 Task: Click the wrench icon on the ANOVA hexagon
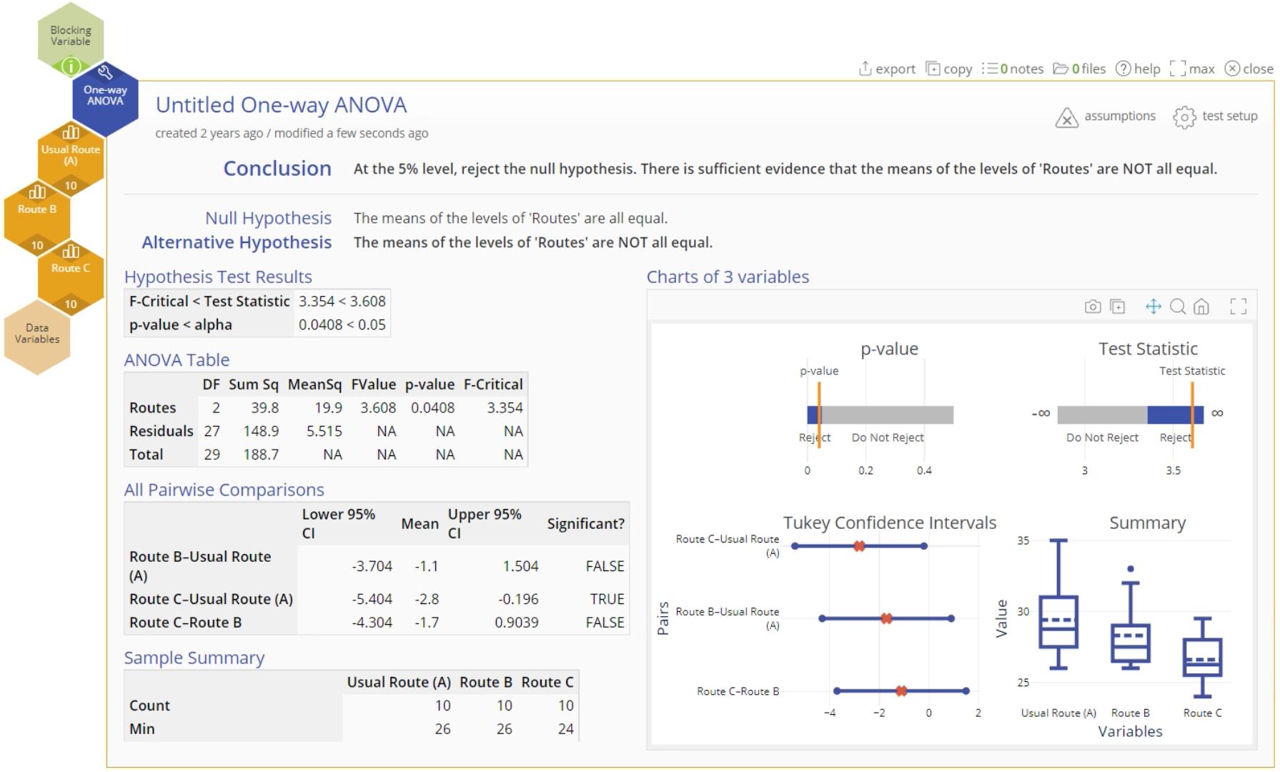pyautogui.click(x=105, y=72)
